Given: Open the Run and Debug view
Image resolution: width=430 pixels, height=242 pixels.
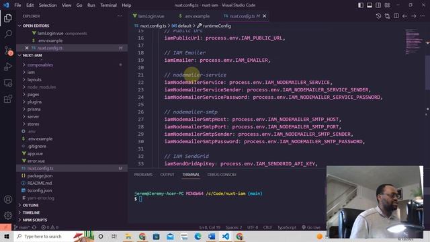Looking at the screenshot, I should click(8, 67).
